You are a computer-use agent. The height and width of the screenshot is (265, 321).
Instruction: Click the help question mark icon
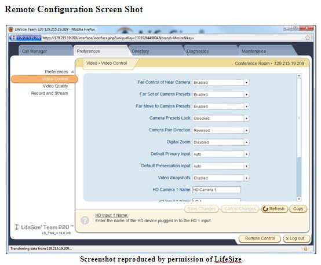click(85, 220)
